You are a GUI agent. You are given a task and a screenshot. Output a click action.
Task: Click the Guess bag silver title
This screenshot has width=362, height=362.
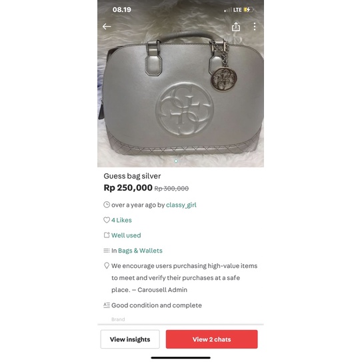(x=132, y=176)
